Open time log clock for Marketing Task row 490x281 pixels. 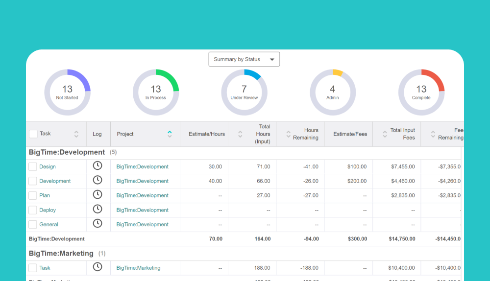(x=98, y=267)
